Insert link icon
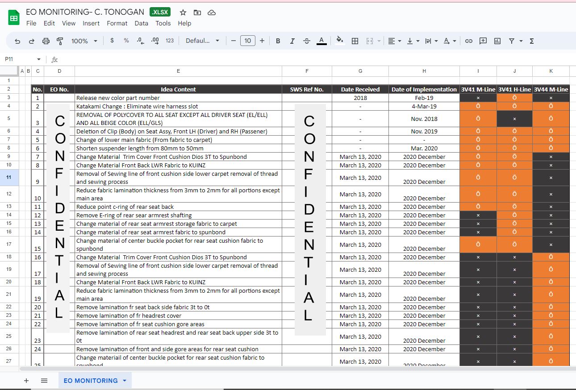Screen dimensions: 576x390 pos(469,41)
